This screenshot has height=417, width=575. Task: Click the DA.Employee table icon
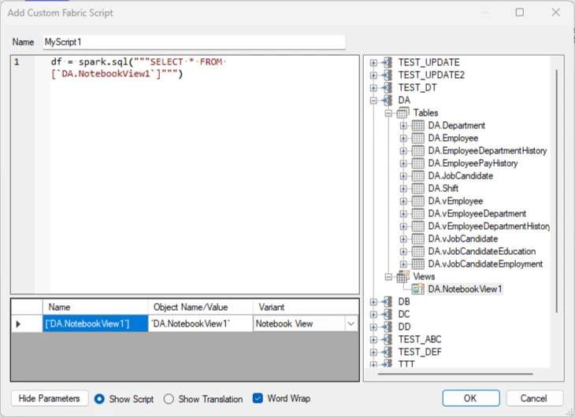[x=417, y=138]
